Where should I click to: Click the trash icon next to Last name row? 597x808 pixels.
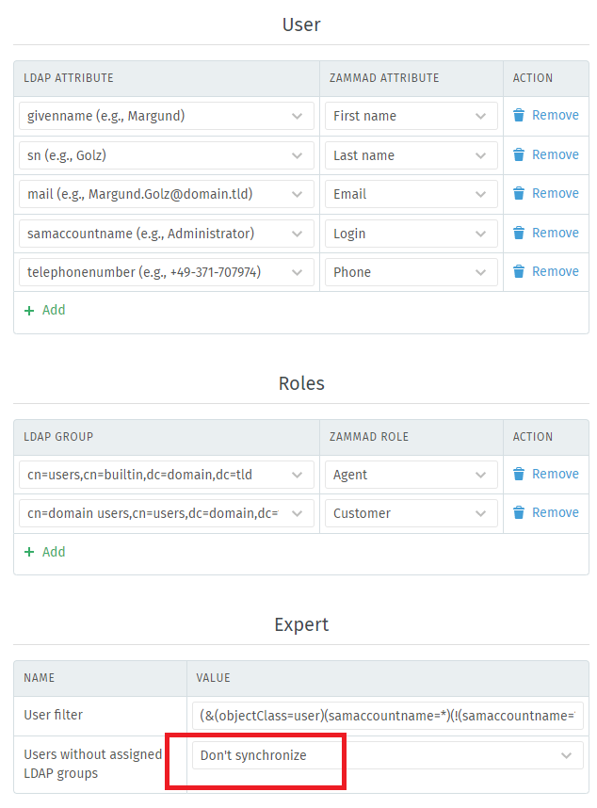pos(519,154)
